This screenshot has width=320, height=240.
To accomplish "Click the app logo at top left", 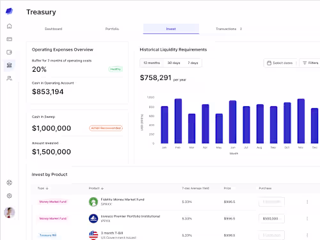I will [9, 11].
